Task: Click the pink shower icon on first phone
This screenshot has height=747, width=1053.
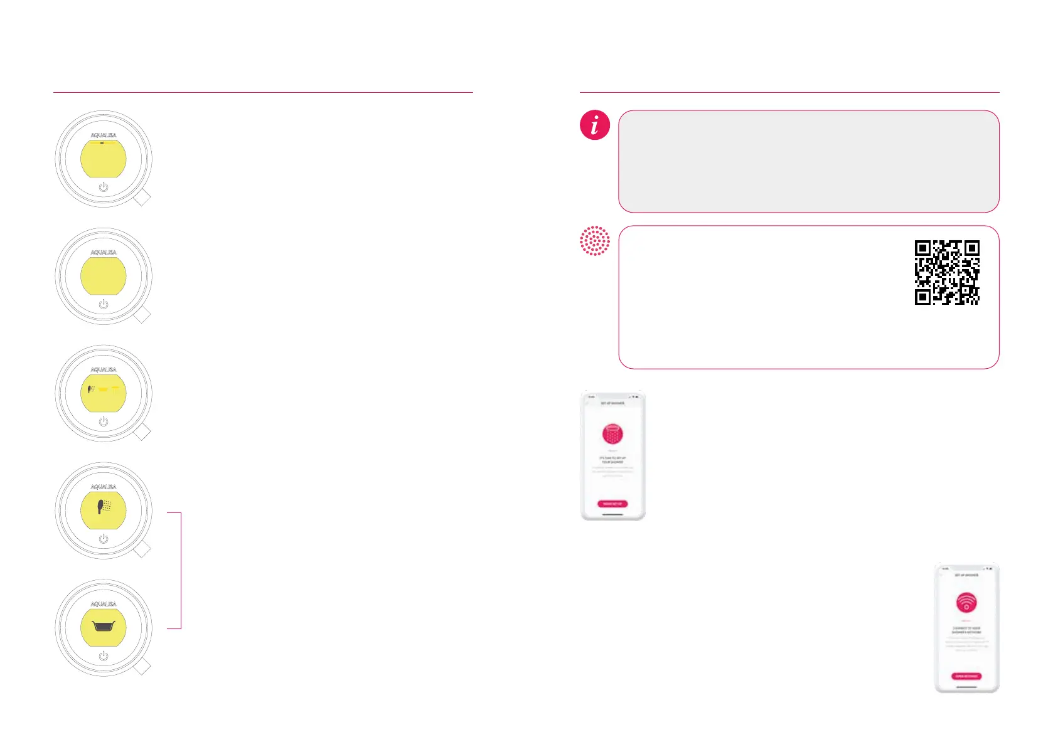Action: pyautogui.click(x=612, y=433)
